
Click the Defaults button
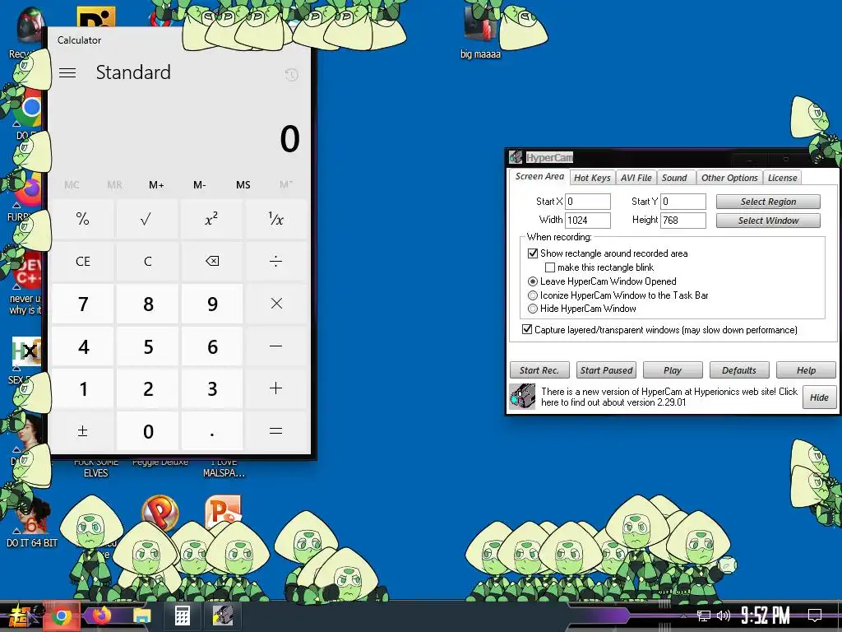[x=739, y=370]
